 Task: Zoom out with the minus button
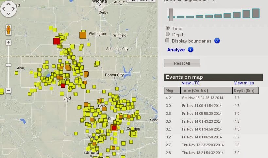coord(8,91)
